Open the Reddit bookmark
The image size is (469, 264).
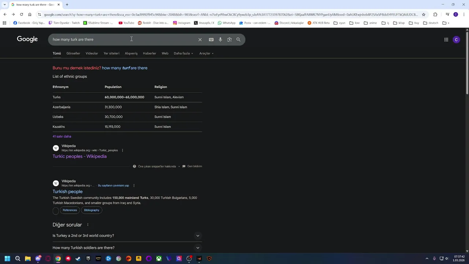[153, 23]
